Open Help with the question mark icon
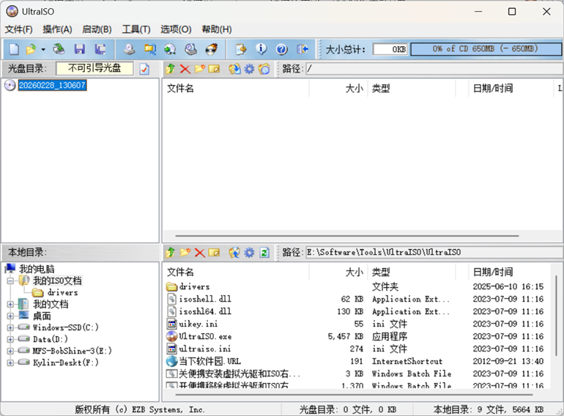This screenshot has height=416, width=564. [282, 49]
